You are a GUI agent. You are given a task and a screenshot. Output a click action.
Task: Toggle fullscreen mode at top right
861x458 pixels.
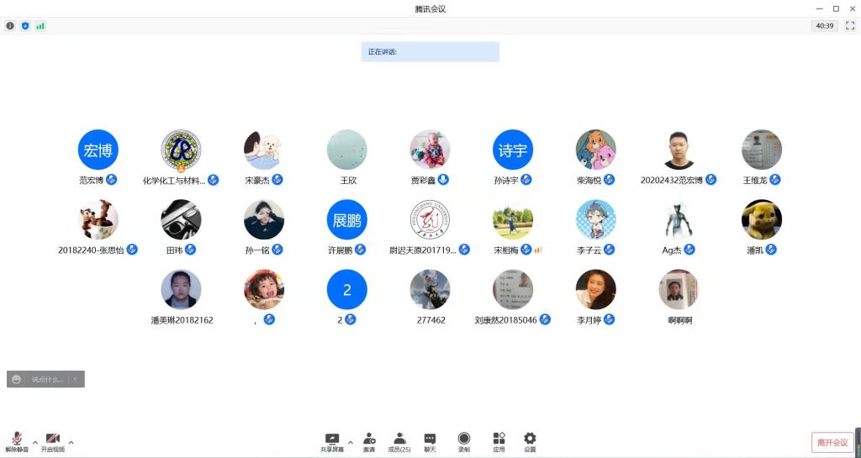pos(849,26)
